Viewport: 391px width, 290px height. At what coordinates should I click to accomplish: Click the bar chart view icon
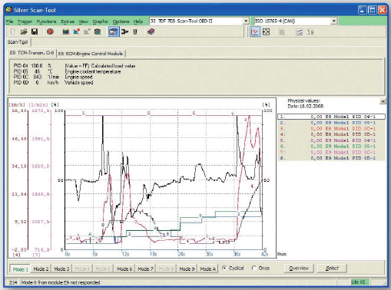click(x=282, y=32)
